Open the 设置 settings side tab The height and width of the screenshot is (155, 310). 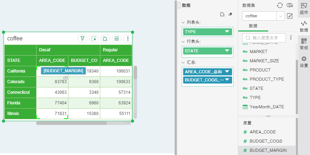tap(304, 62)
